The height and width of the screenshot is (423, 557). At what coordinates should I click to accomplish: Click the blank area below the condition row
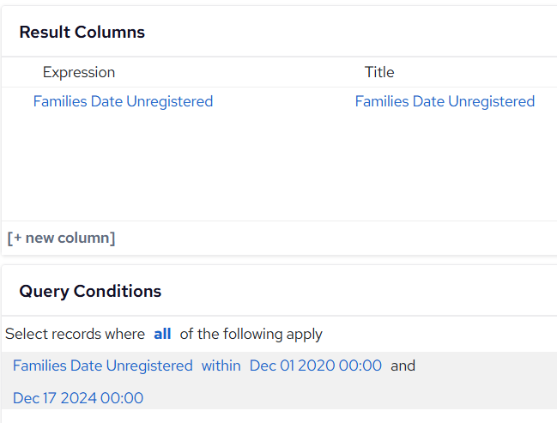point(279,416)
